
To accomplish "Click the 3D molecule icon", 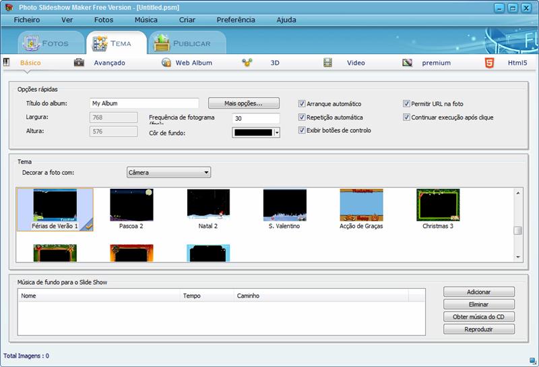I will [247, 62].
